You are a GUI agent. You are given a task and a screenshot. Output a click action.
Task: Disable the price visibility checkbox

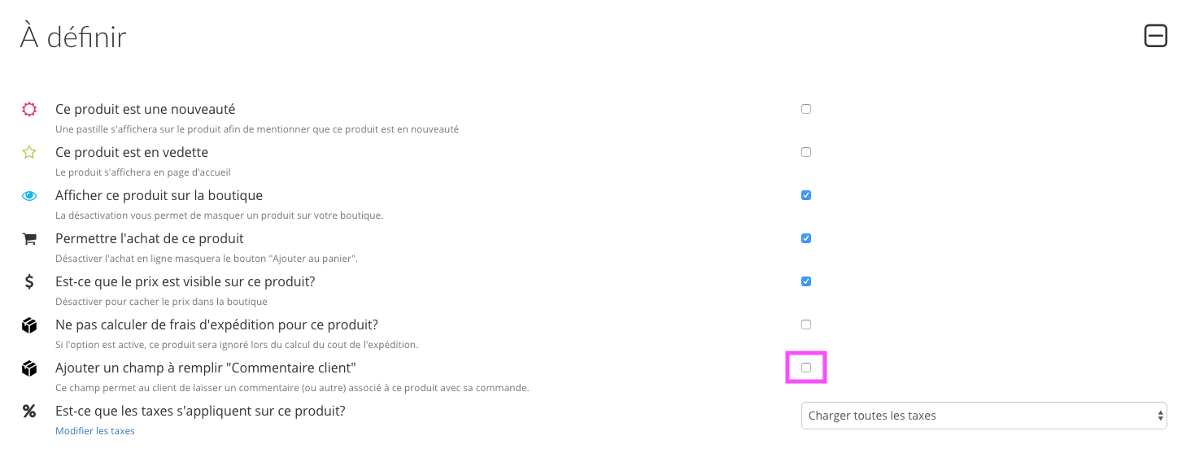pos(806,281)
